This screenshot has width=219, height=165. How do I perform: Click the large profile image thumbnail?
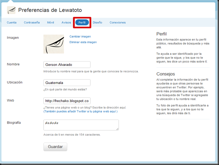tap(54, 44)
